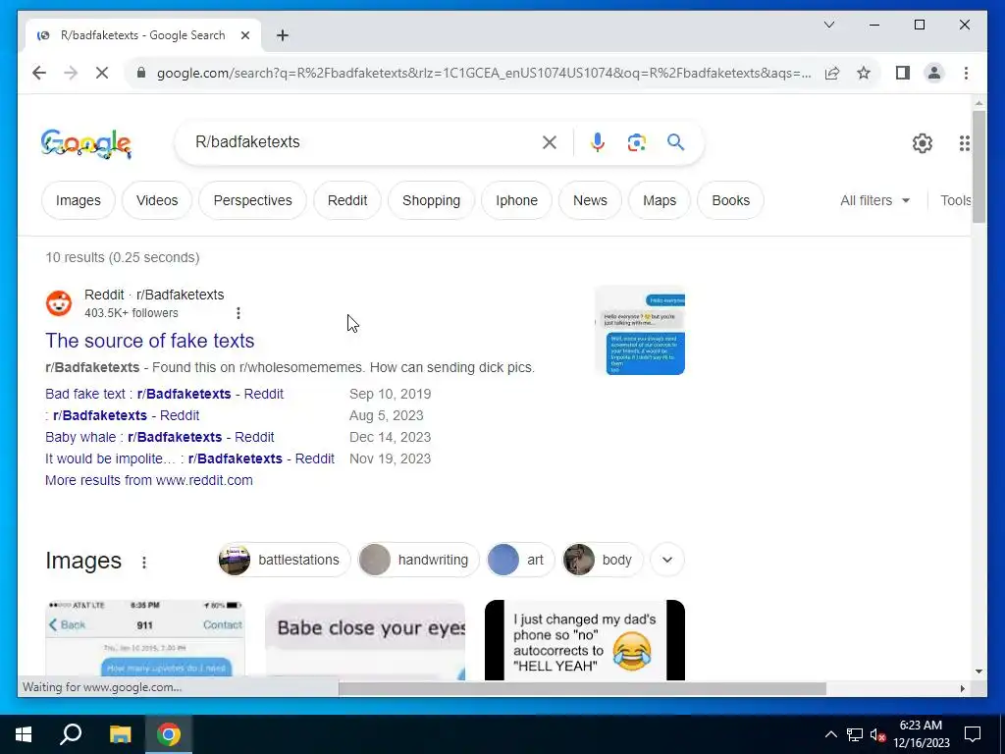Select the art image chip
Viewport: 1005px width, 754px height.
(x=520, y=560)
